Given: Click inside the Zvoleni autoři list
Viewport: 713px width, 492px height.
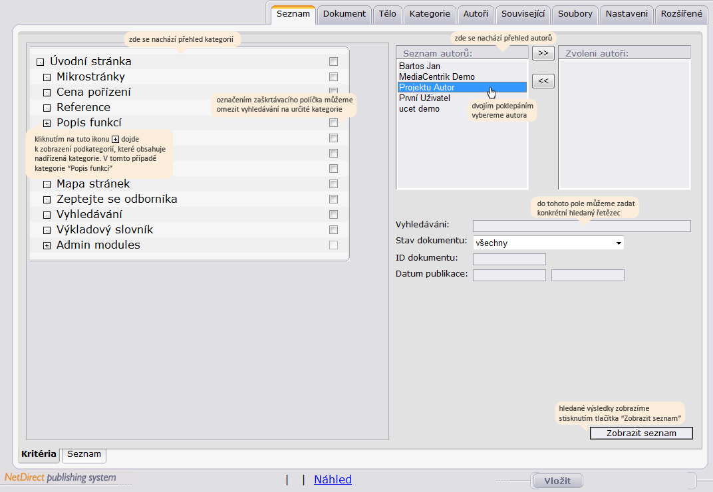Looking at the screenshot, I should [624, 124].
